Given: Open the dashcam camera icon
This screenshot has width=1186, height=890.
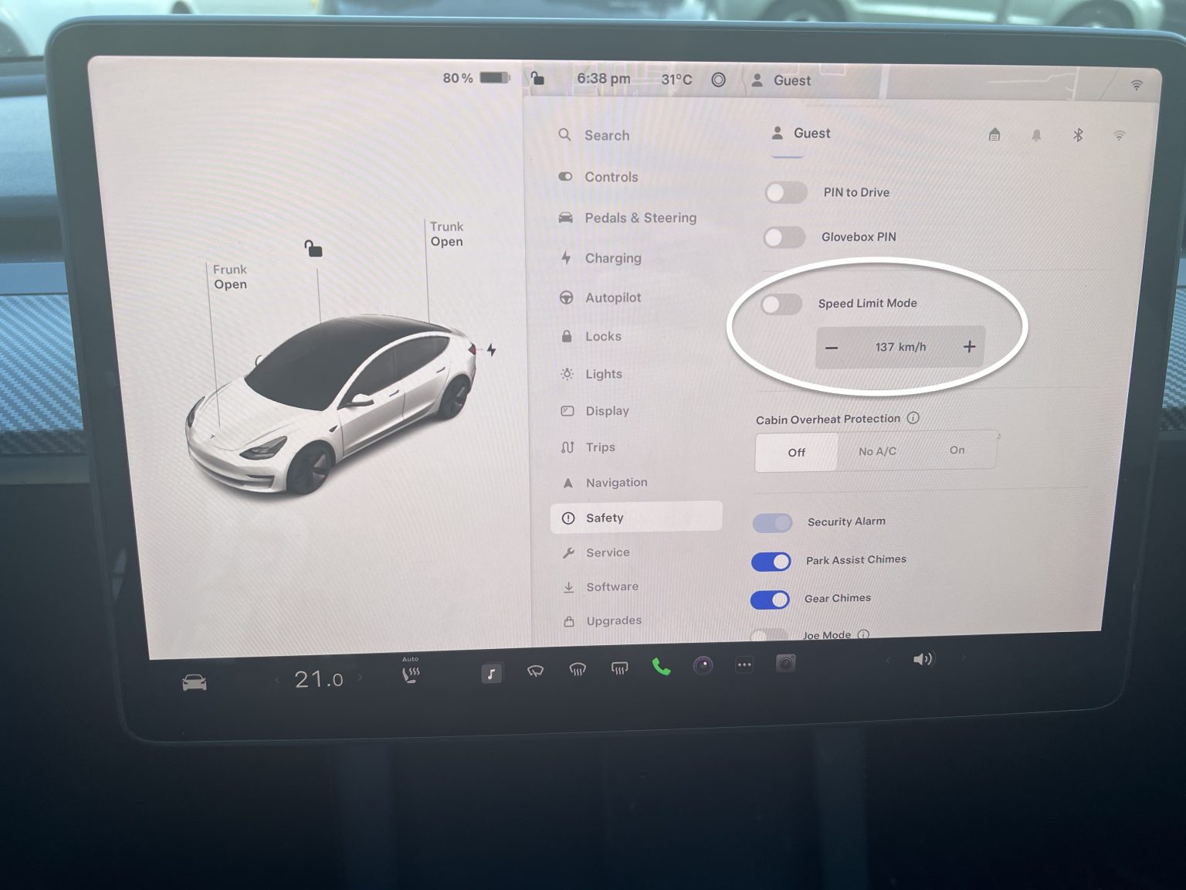Looking at the screenshot, I should [x=786, y=663].
